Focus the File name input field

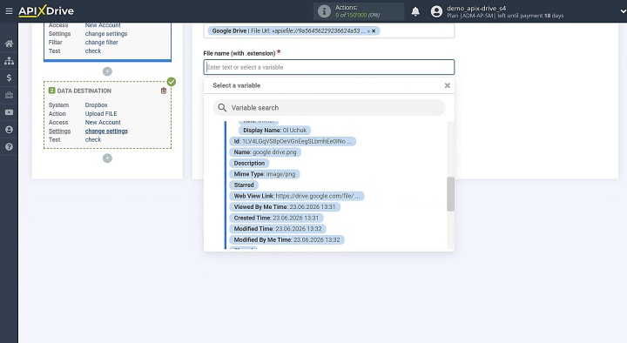tap(328, 67)
